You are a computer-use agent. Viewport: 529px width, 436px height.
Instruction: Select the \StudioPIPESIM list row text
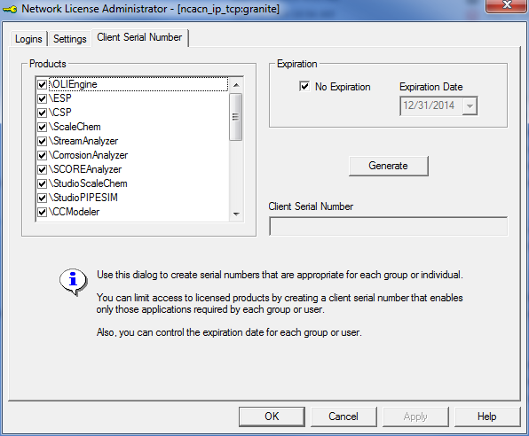click(x=83, y=198)
